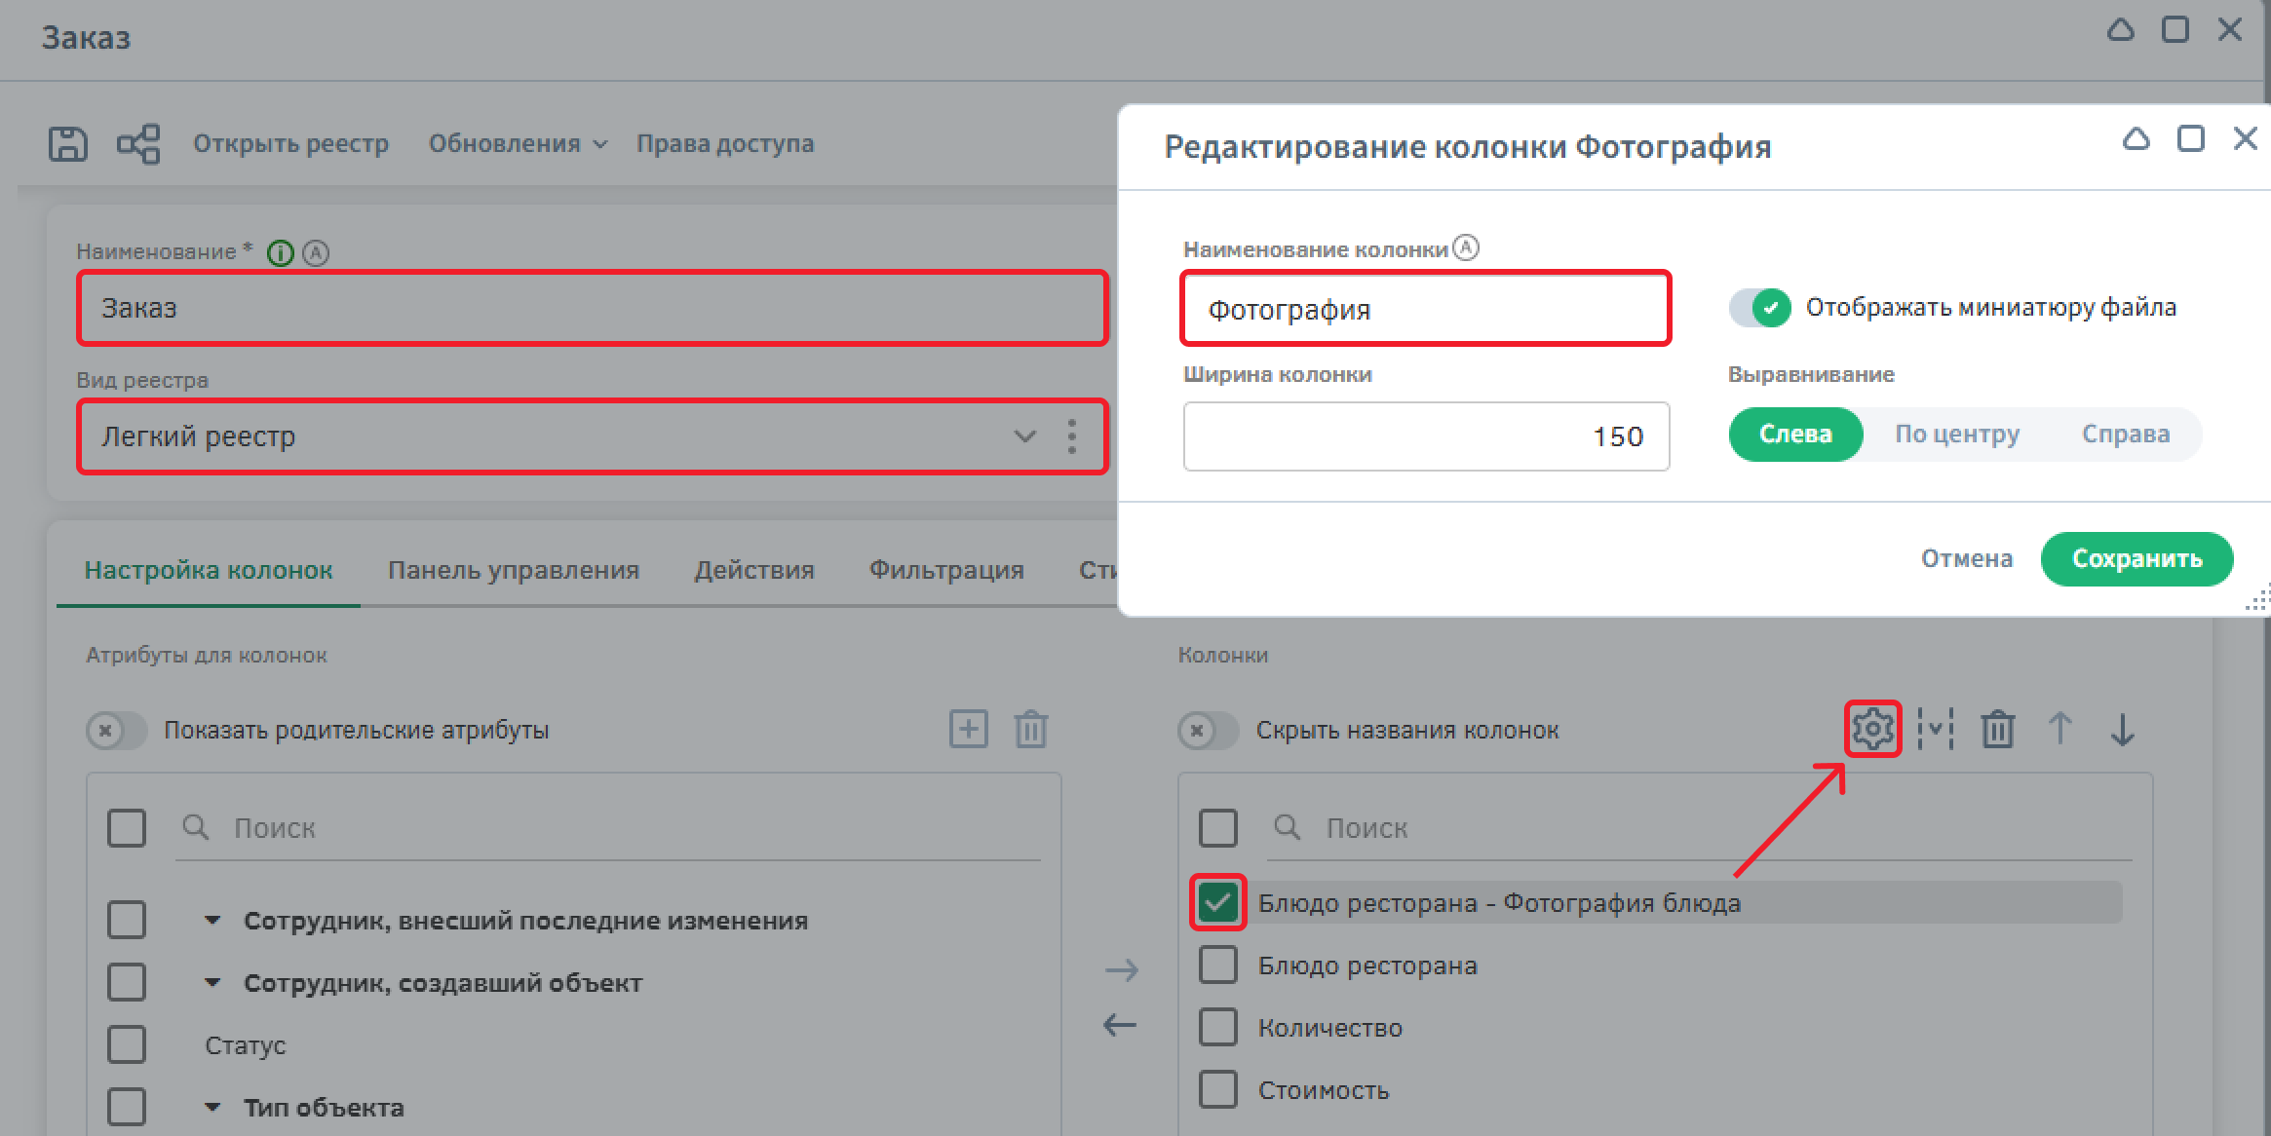Open the Фильтрация tab
The height and width of the screenshot is (1136, 2271).
(945, 570)
